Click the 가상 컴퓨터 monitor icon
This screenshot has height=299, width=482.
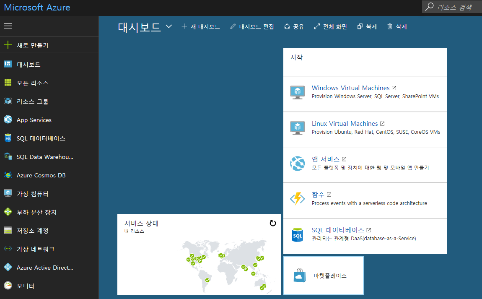[x=8, y=193]
